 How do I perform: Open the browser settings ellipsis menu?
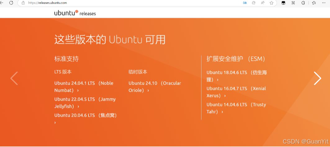(x=324, y=3)
